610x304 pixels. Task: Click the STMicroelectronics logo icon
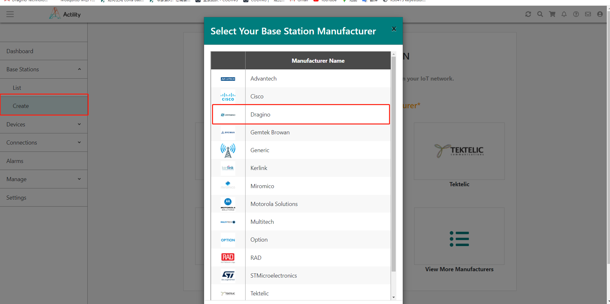point(228,275)
